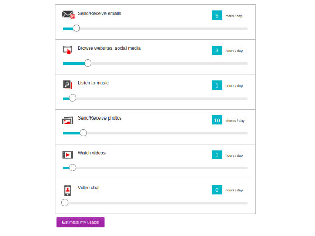
Task: Click the listen to music hours value box
Action: [x=217, y=85]
